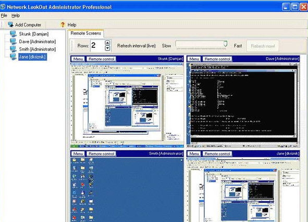Click the Fast label by the slider
This screenshot has width=308, height=222.
(x=238, y=46)
